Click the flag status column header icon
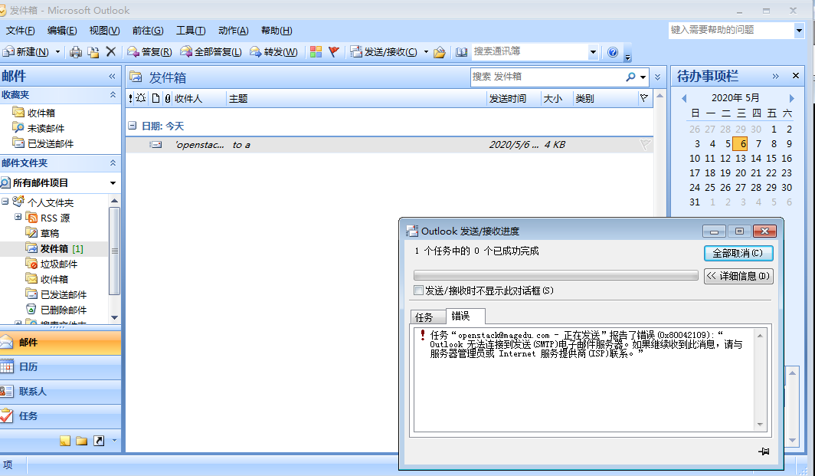 click(x=644, y=98)
